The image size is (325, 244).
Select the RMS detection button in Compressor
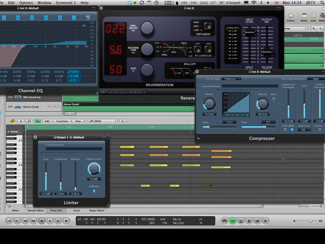pos(292,130)
